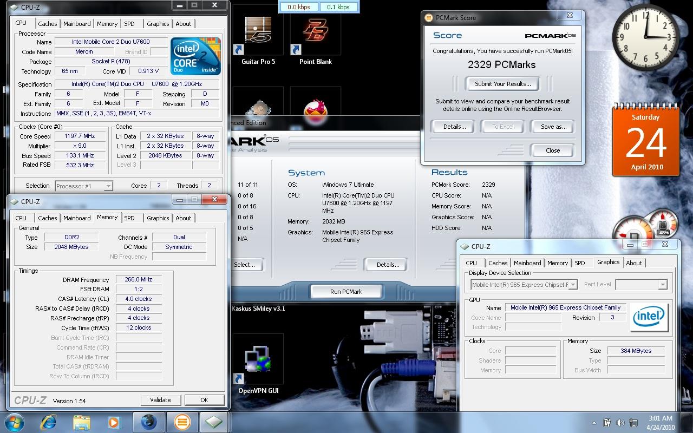The image size is (693, 433).
Task: Click the CPU-Z icon in the Memory window title bar
Action: 14,201
